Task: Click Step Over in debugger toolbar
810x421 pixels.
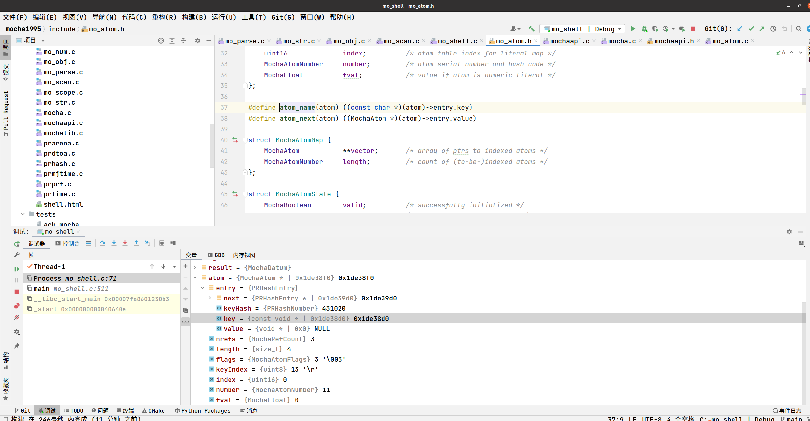Action: (x=103, y=243)
